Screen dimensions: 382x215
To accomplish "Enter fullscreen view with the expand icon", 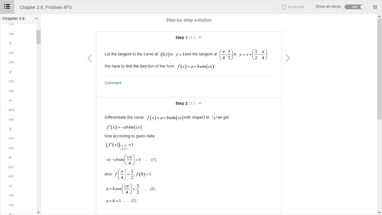I will [375, 7].
